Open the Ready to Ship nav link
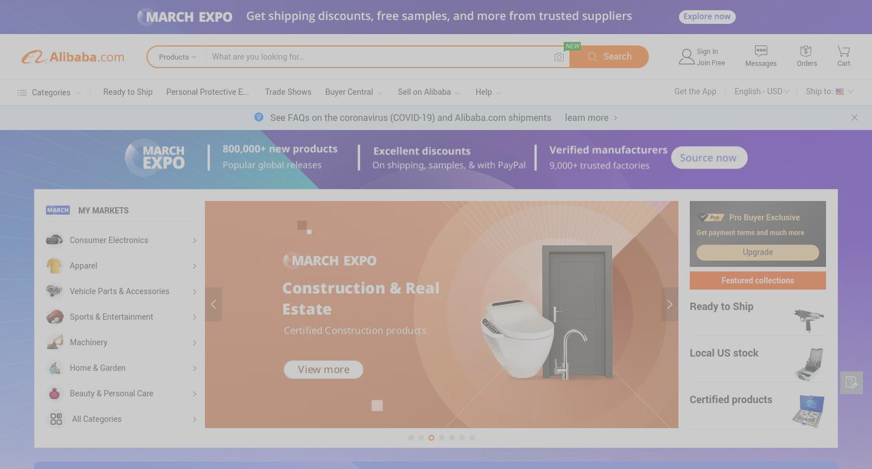Image resolution: width=872 pixels, height=469 pixels. [128, 92]
